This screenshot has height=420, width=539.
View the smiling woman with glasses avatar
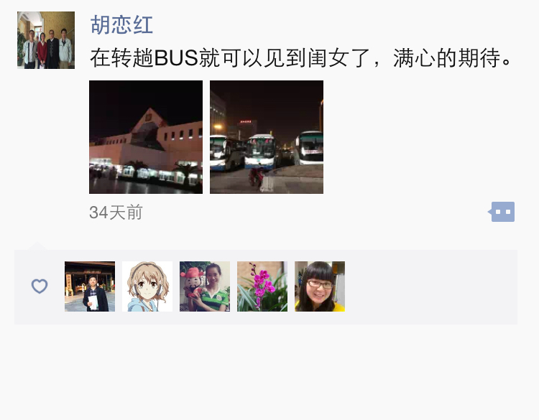tap(320, 286)
